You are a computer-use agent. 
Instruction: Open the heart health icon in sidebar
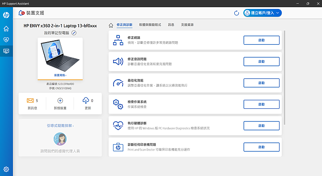pyautogui.click(x=6, y=40)
